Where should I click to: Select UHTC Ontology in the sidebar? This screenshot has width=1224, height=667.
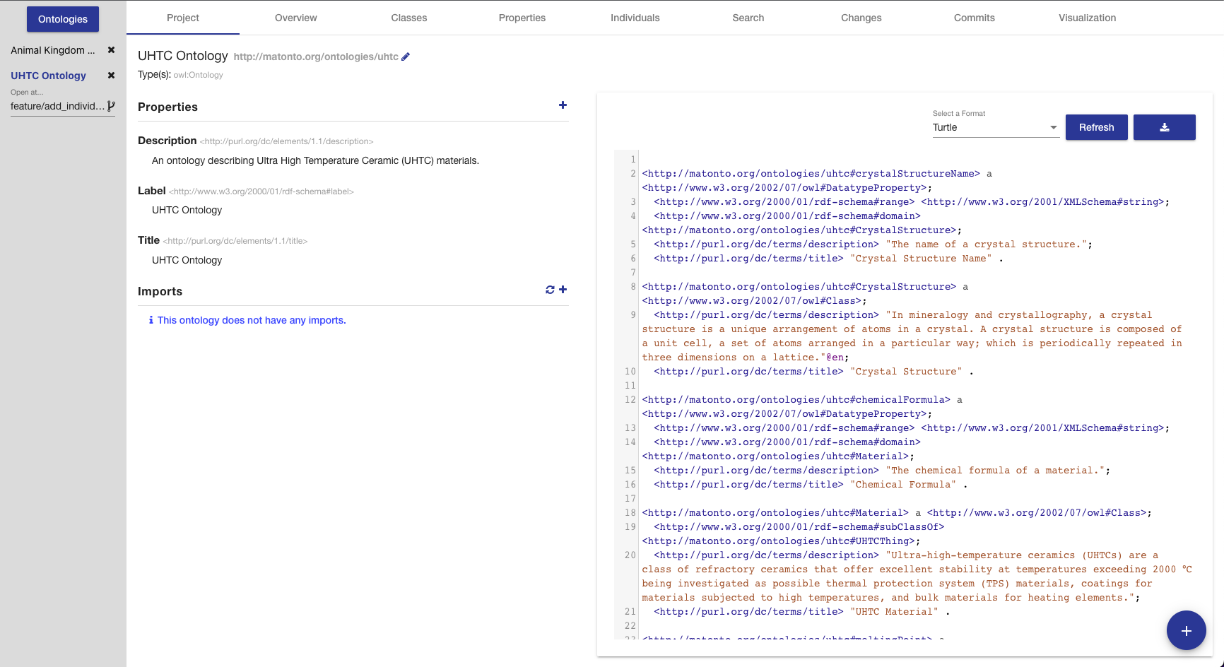[48, 76]
